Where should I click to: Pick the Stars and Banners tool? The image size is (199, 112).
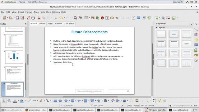tap(99, 101)
